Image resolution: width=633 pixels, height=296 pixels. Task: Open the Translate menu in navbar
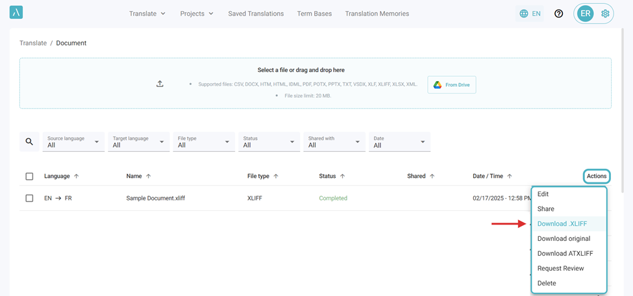pyautogui.click(x=147, y=14)
